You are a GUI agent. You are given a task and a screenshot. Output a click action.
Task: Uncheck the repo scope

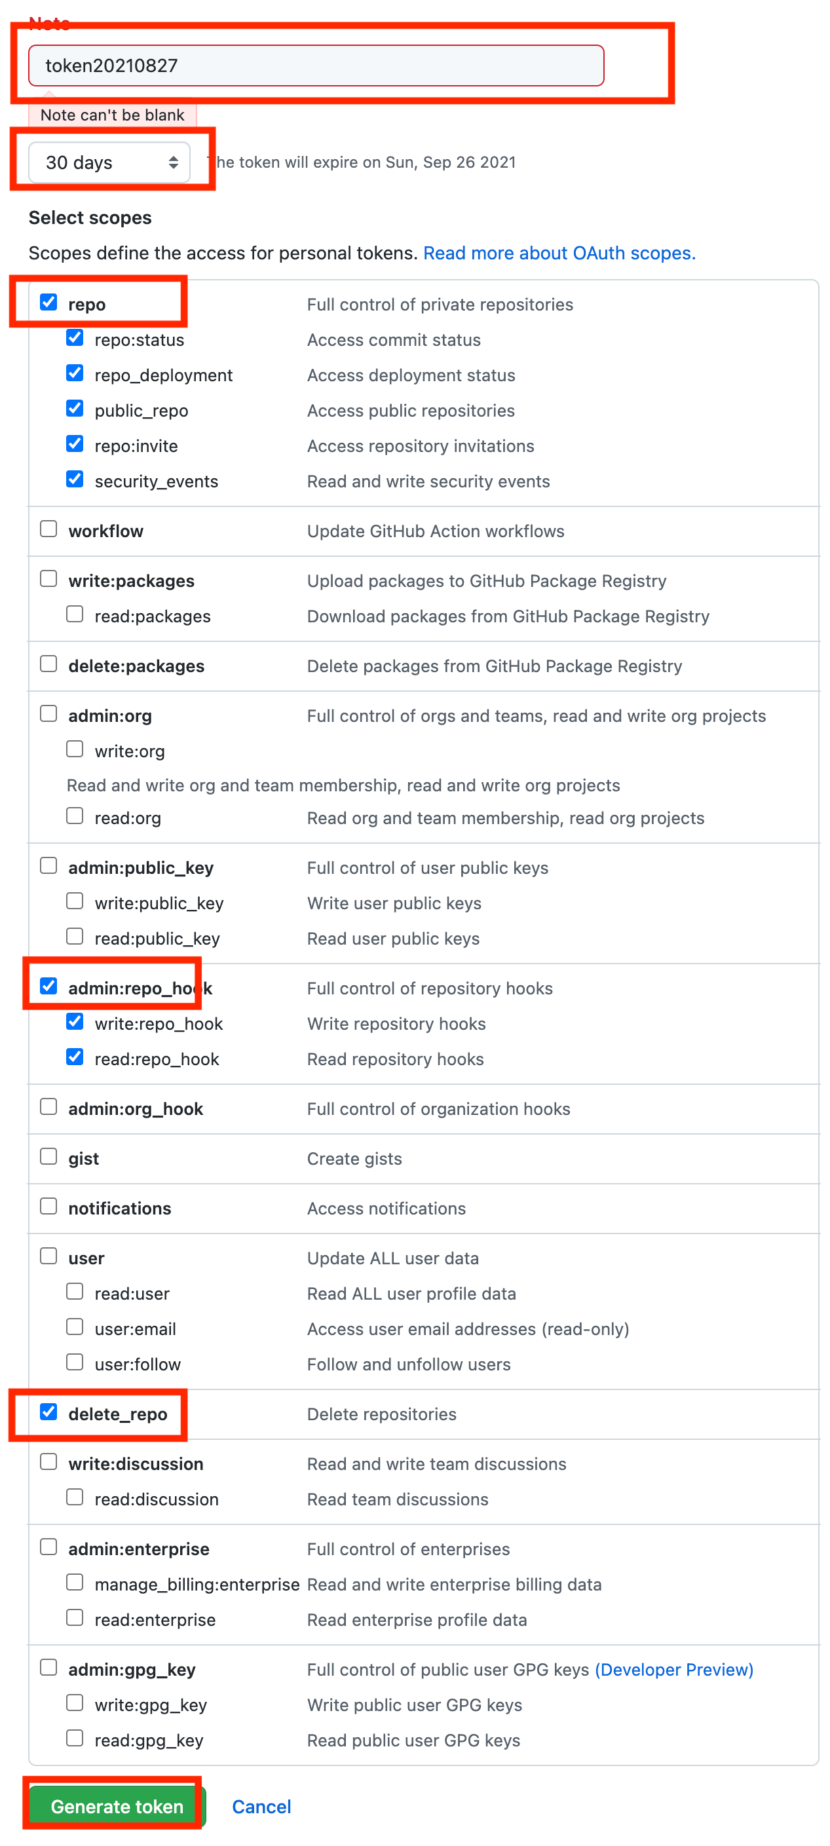click(48, 302)
